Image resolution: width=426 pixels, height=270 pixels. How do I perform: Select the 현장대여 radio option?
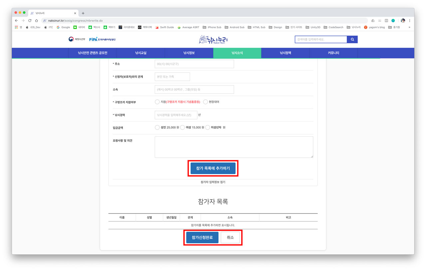pyautogui.click(x=205, y=102)
